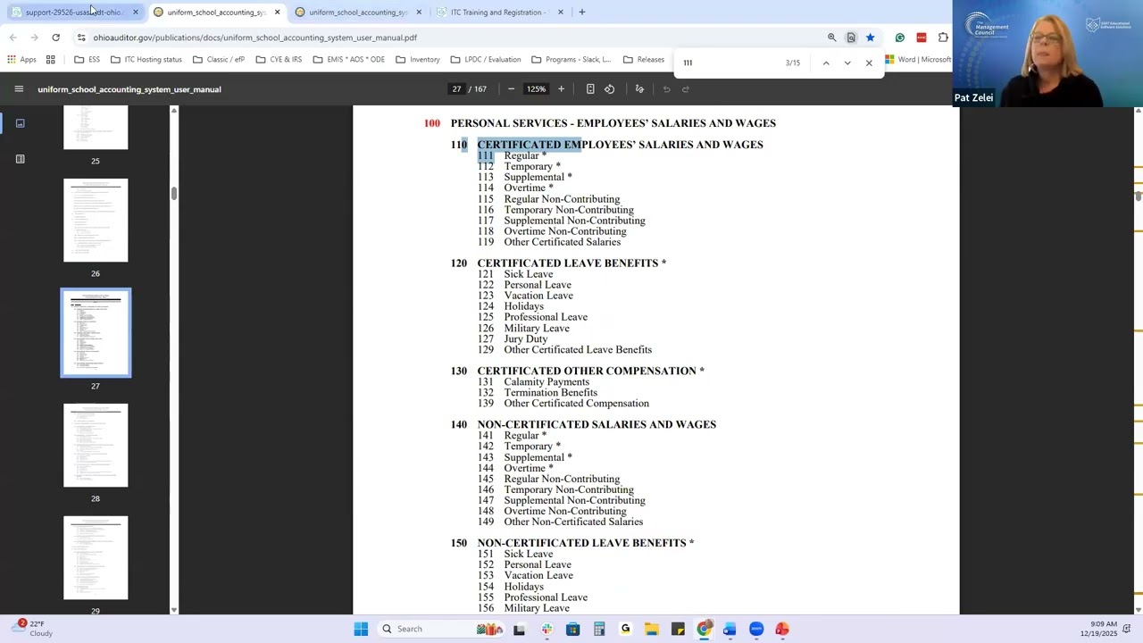The image size is (1143, 643).
Task: Click the document vertical scrollbar
Action: (1138, 196)
